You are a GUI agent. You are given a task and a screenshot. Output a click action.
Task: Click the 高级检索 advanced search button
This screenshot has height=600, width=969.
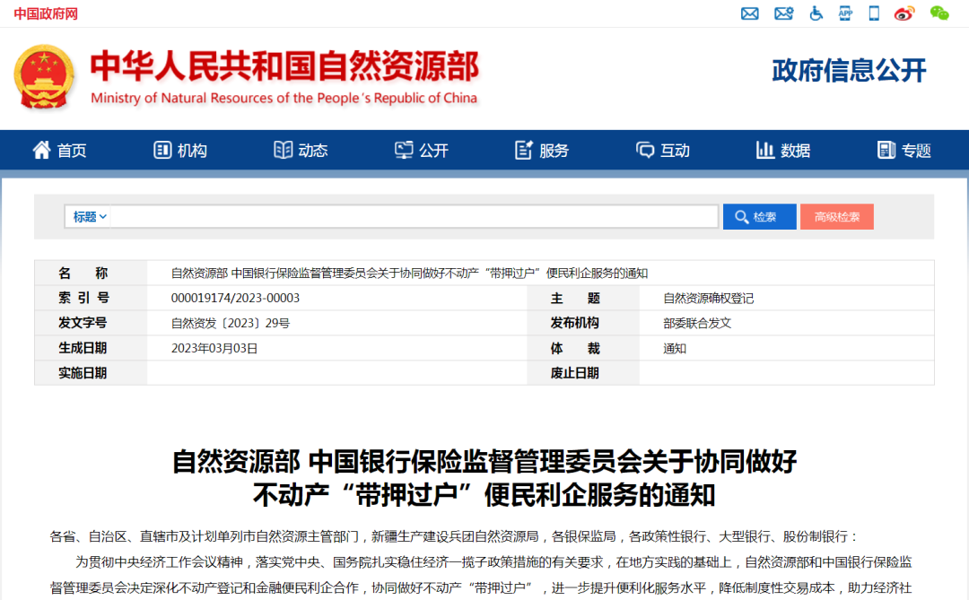[837, 217]
